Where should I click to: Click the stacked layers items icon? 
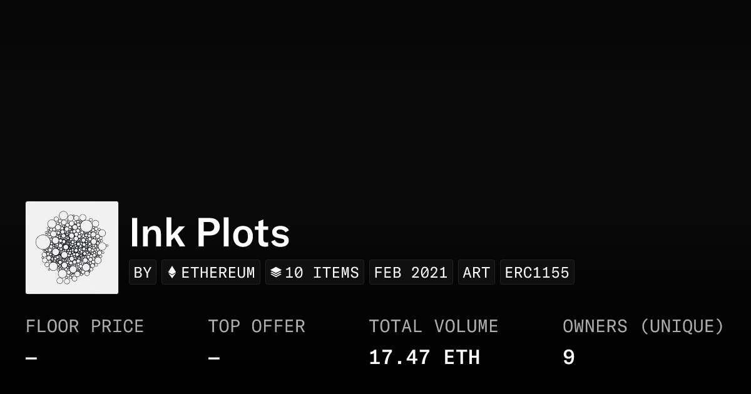point(275,273)
